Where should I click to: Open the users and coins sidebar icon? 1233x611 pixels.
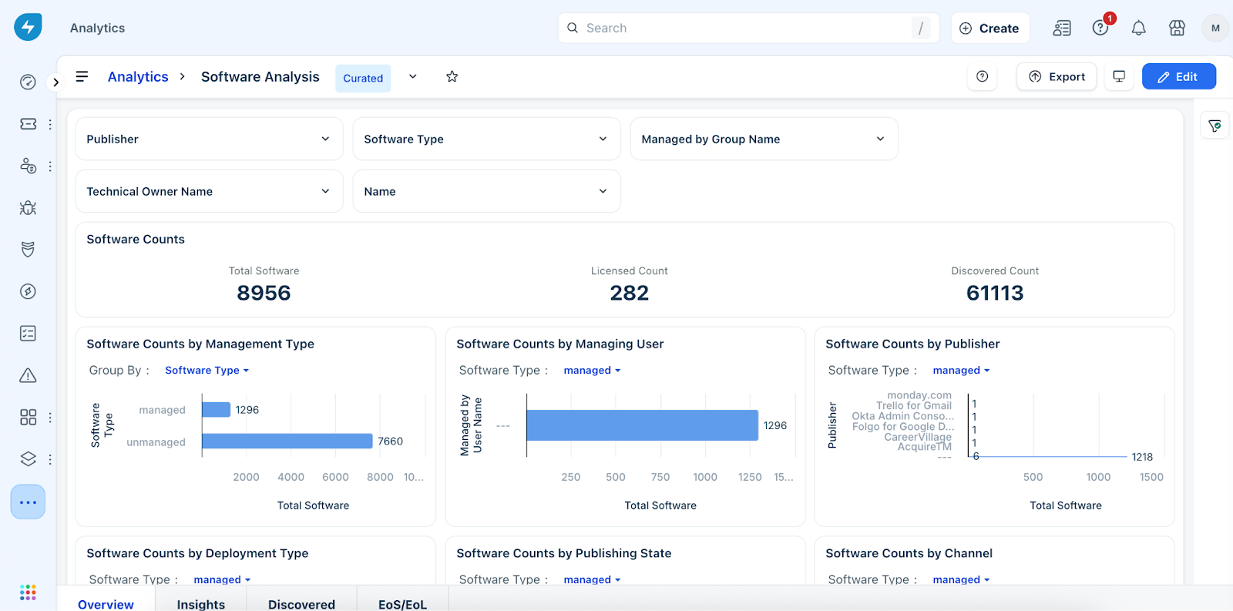point(28,166)
